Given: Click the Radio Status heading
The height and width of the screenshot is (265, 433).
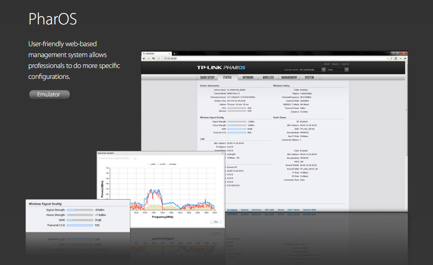Looking at the screenshot, I should pyautogui.click(x=279, y=118).
